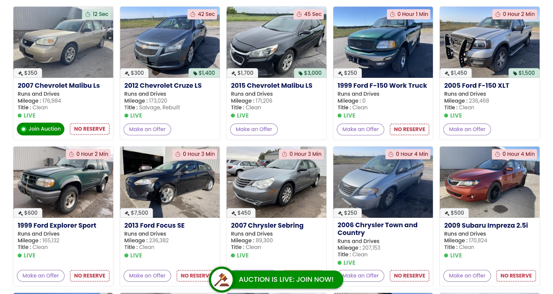
Task: Make an Offer on the 2005 Ford F-150 XLT
Action: tap(467, 129)
